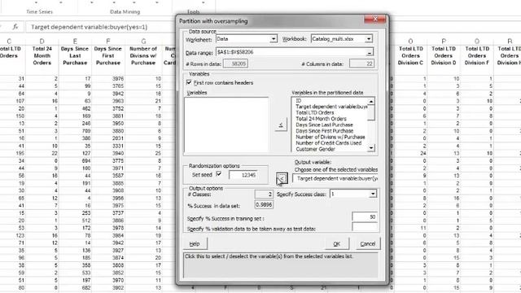Toggle First row contains headers checkbox

189,82
